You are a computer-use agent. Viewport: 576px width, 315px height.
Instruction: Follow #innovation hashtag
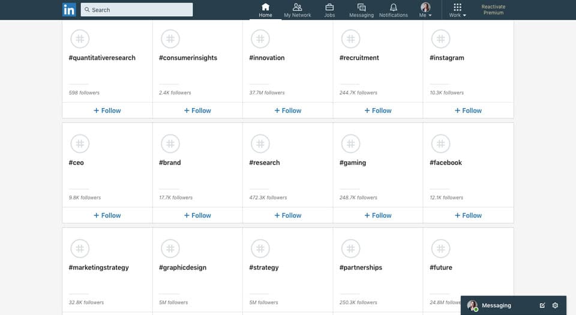coord(287,110)
